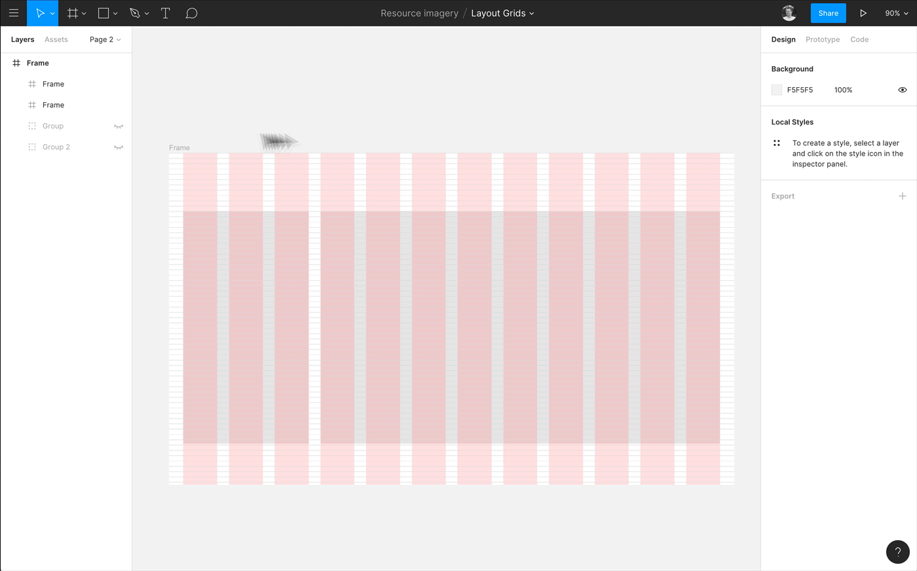917x571 pixels.
Task: Show the hidden Group layer
Action: point(119,126)
